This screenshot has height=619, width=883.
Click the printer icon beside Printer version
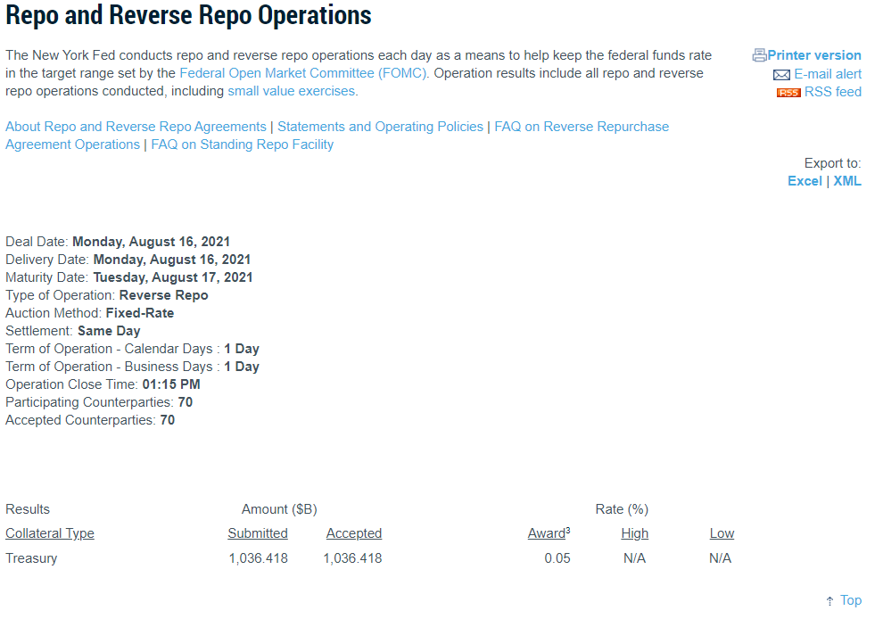pyautogui.click(x=759, y=55)
